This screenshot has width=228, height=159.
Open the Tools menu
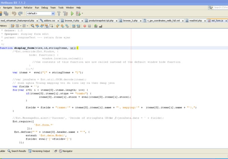(x=61, y=8)
